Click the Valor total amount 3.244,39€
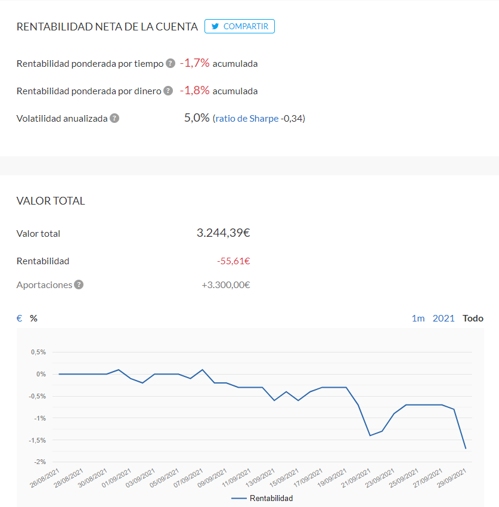Image resolution: width=499 pixels, height=507 pixels. 224,233
